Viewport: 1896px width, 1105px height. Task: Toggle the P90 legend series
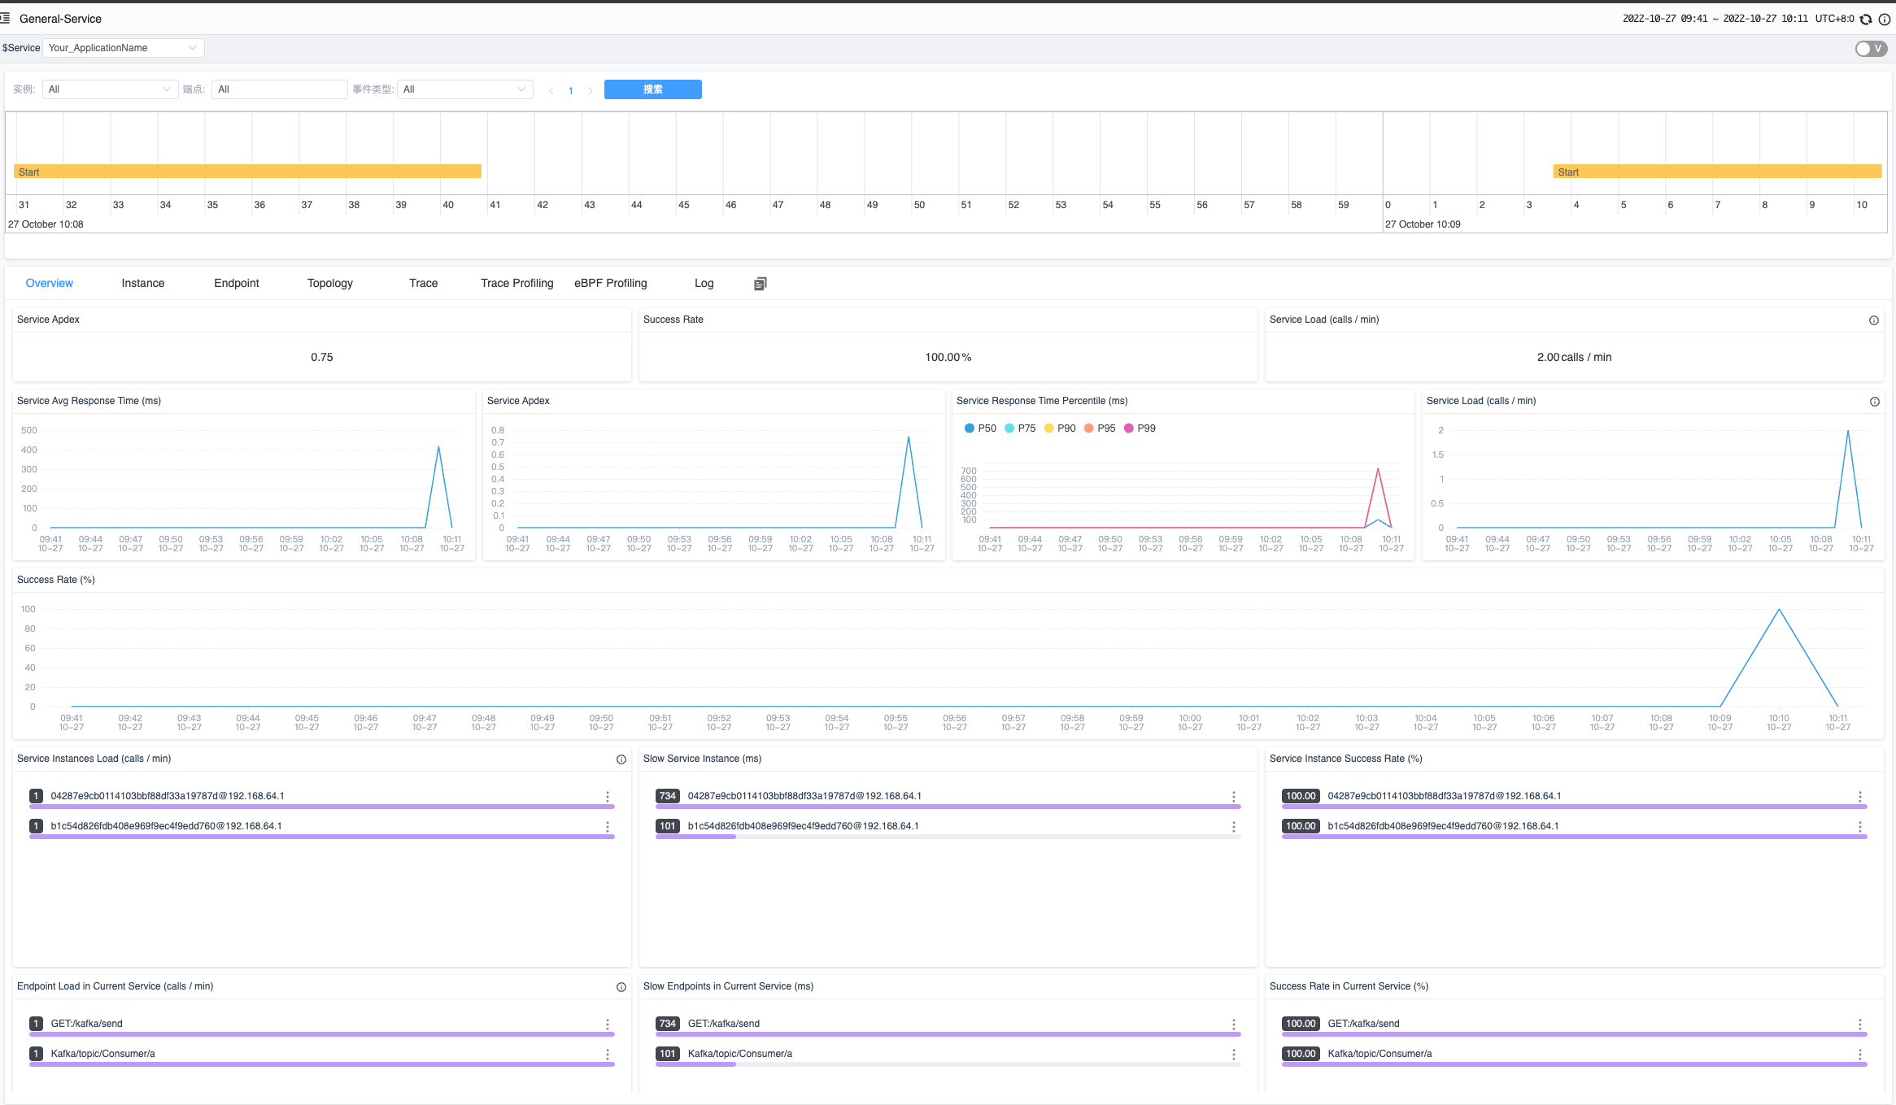1060,429
